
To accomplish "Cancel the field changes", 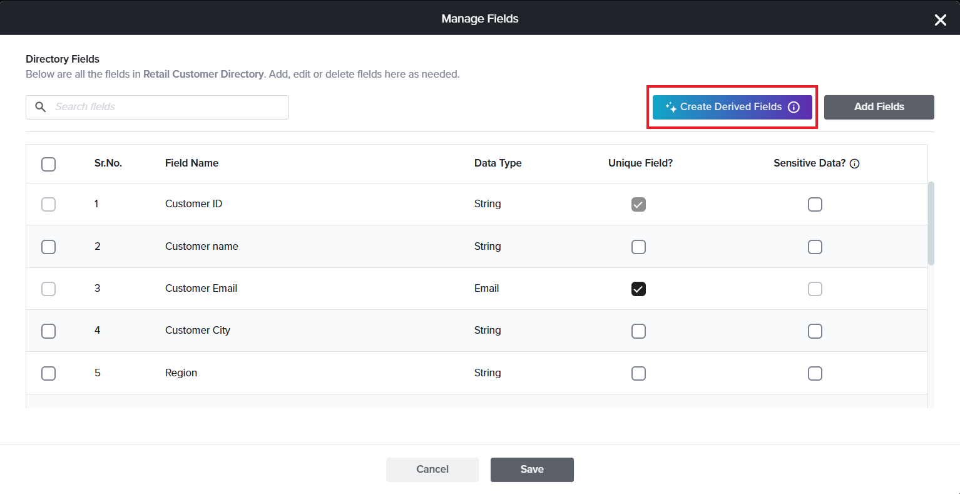I will pos(432,470).
